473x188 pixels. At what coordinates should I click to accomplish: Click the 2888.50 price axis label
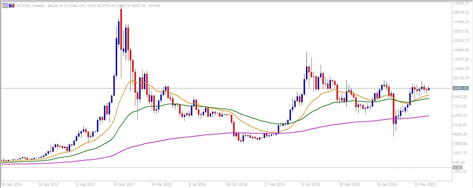(461, 144)
